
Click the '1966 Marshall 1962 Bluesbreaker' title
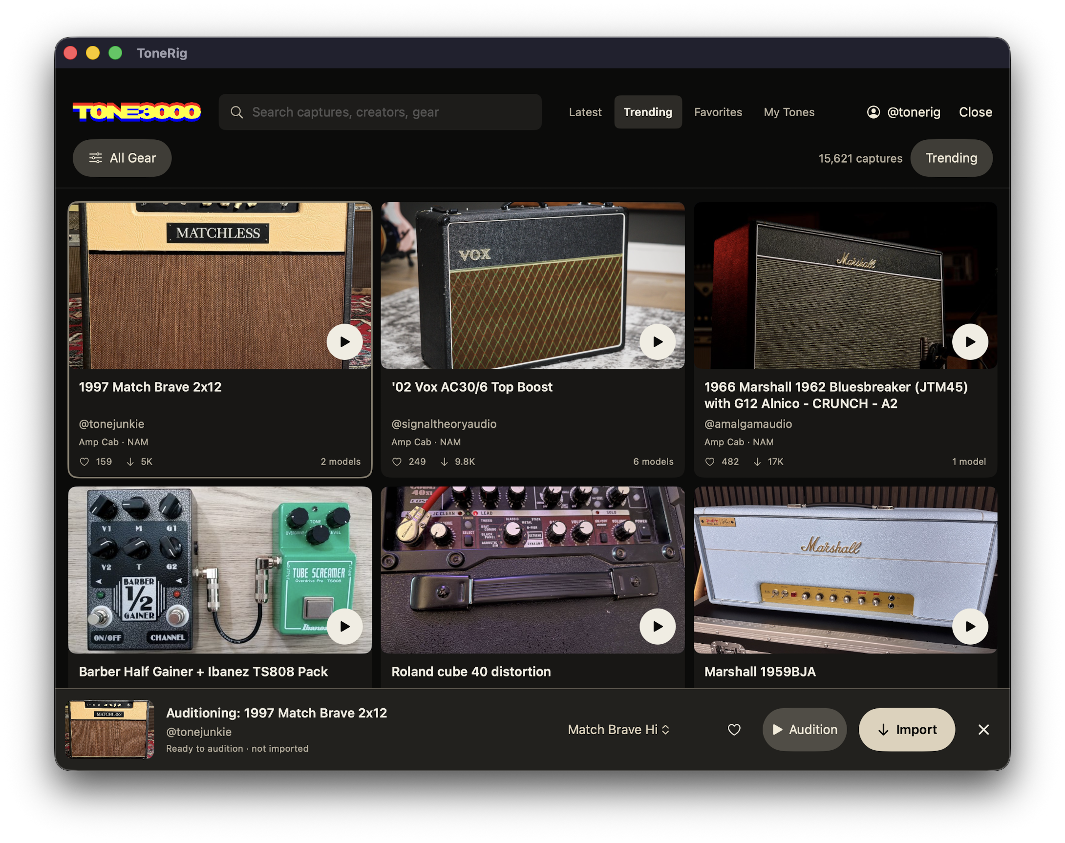point(835,395)
